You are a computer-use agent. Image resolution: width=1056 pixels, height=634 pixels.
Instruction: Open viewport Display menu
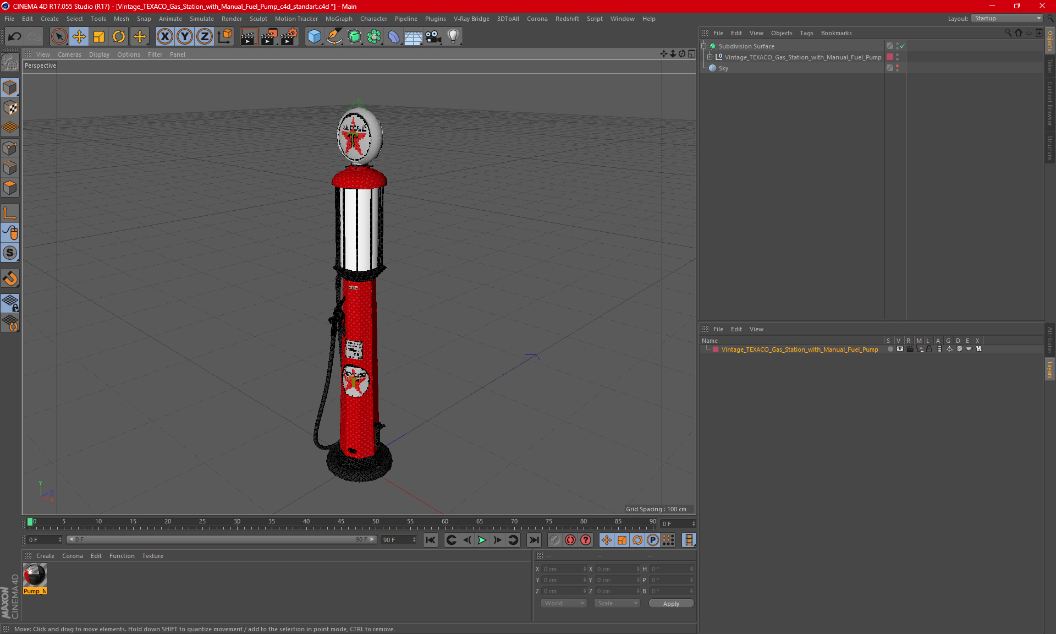click(x=99, y=54)
